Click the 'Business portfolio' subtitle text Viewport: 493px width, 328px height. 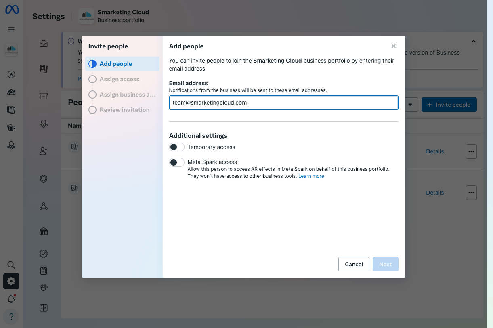pos(121,20)
